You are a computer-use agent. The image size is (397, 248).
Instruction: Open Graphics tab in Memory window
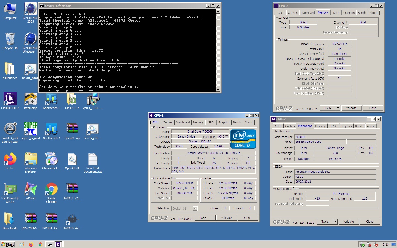pos(349,13)
